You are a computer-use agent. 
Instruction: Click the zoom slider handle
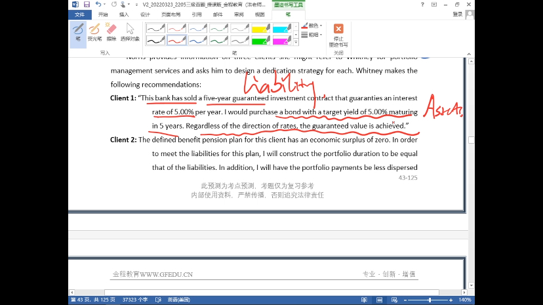coord(430,300)
